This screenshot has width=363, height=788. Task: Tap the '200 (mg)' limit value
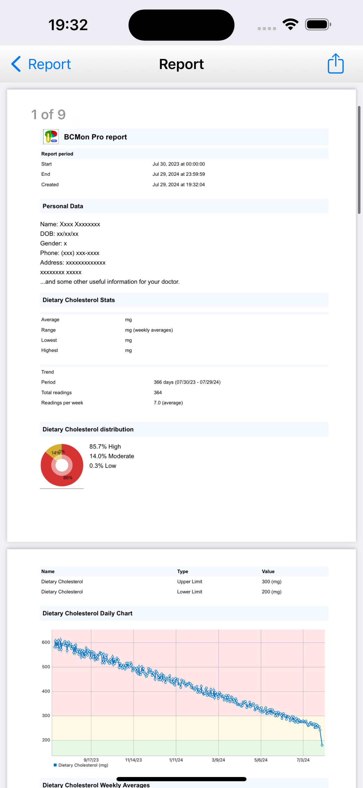[271, 592]
